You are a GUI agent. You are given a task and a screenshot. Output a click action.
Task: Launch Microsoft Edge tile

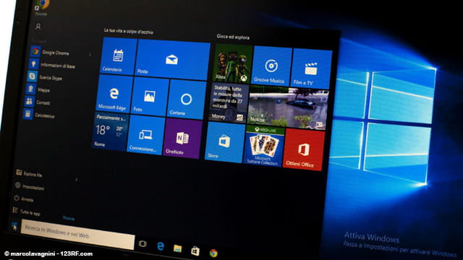pos(114,94)
